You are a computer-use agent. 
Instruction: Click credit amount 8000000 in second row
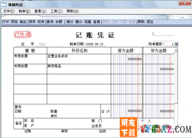click(167, 69)
